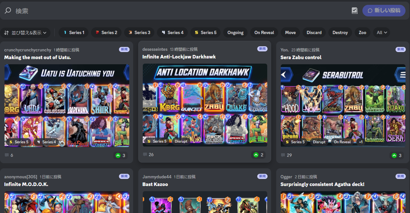Toggle the checkbox icon beside new post button
This screenshot has height=213, width=410.
click(x=355, y=11)
